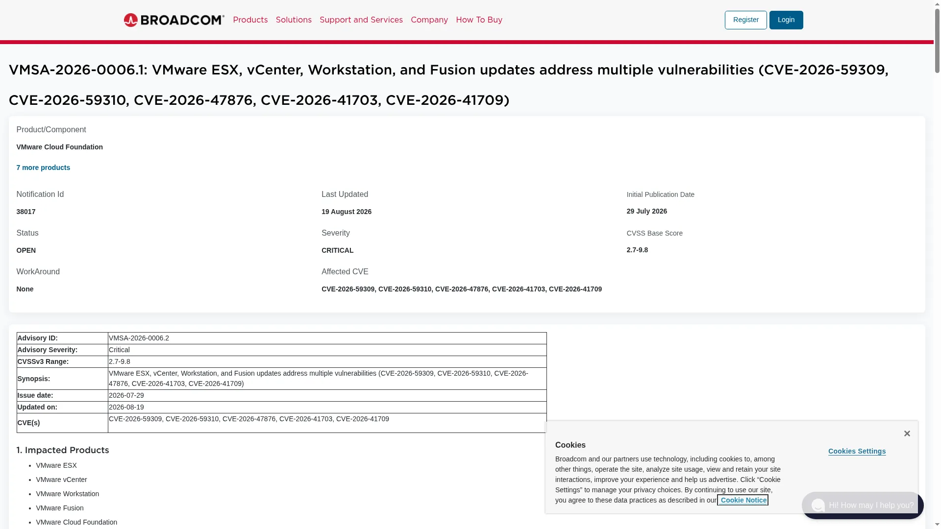Select the Synopsis cell text
941x529 pixels.
pyautogui.click(x=327, y=379)
